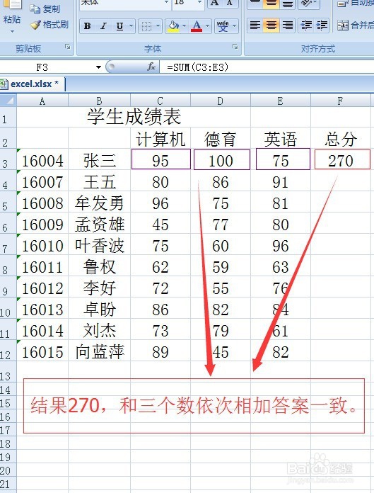Screen dimensions: 374x493
Task: Select cell with ID 16015
Action: pyautogui.click(x=42, y=351)
